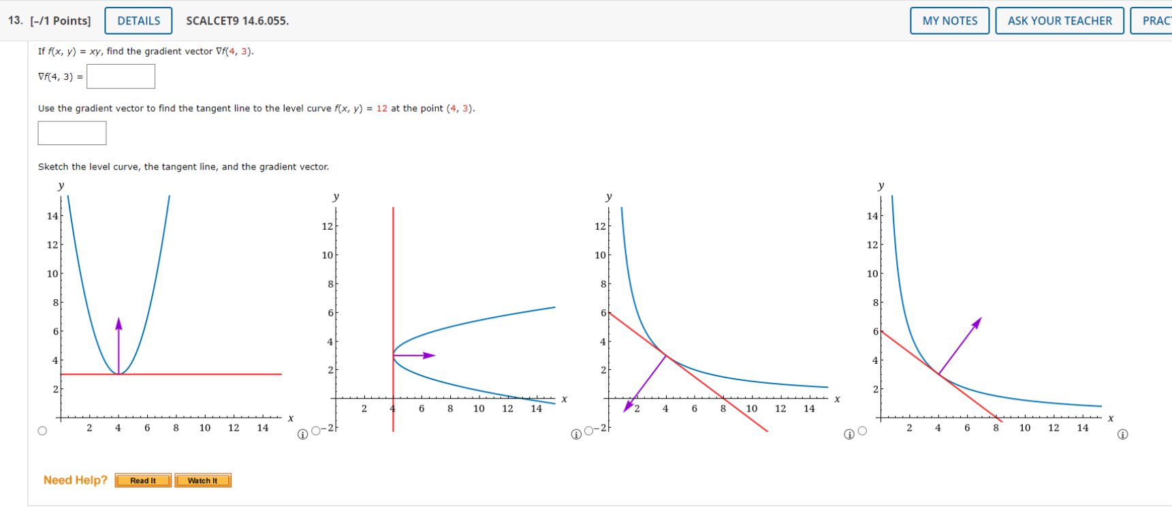Open the PRACTICE tab on the right
This screenshot has height=526, width=1172.
[1158, 20]
